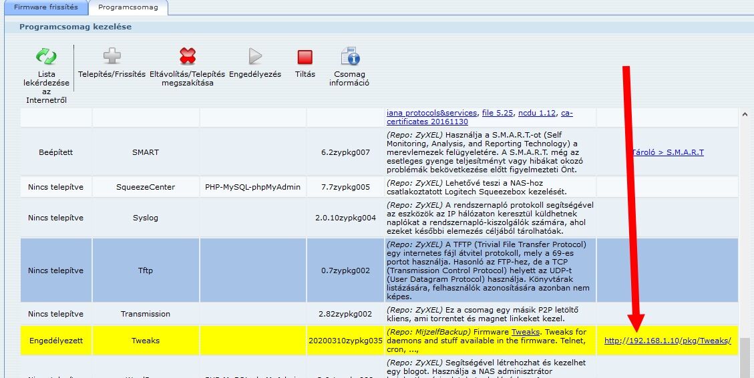The image size is (754, 378).
Task: Click version 2.82zypkg002
Action: click(345, 314)
